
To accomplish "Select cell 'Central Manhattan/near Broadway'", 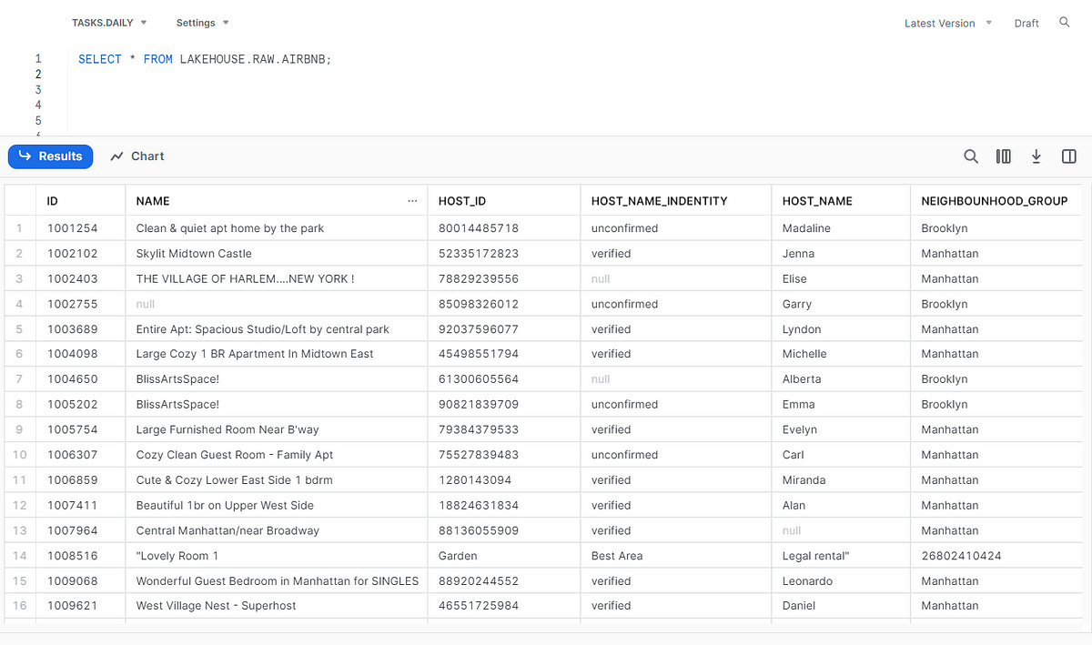I will coord(276,530).
